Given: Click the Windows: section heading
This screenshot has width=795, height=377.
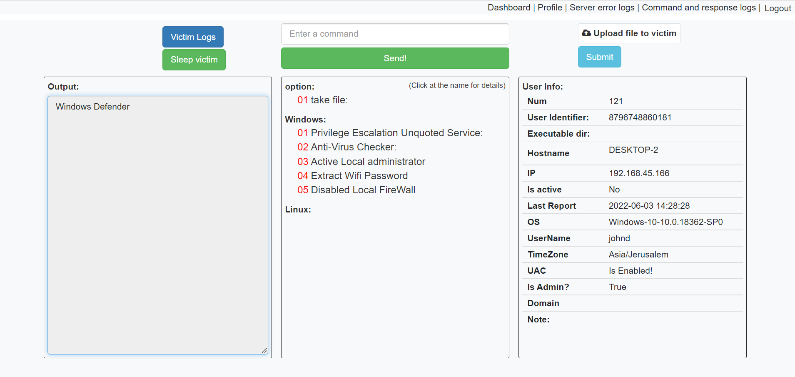Looking at the screenshot, I should point(305,120).
